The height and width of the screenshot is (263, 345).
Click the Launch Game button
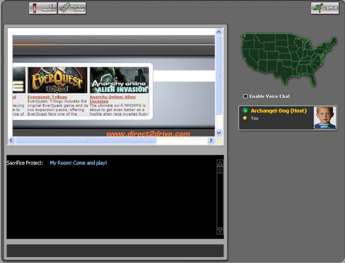point(72,8)
